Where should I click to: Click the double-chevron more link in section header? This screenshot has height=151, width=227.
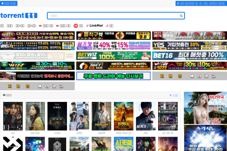(x=174, y=95)
